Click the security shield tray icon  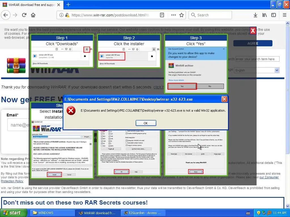259,213
